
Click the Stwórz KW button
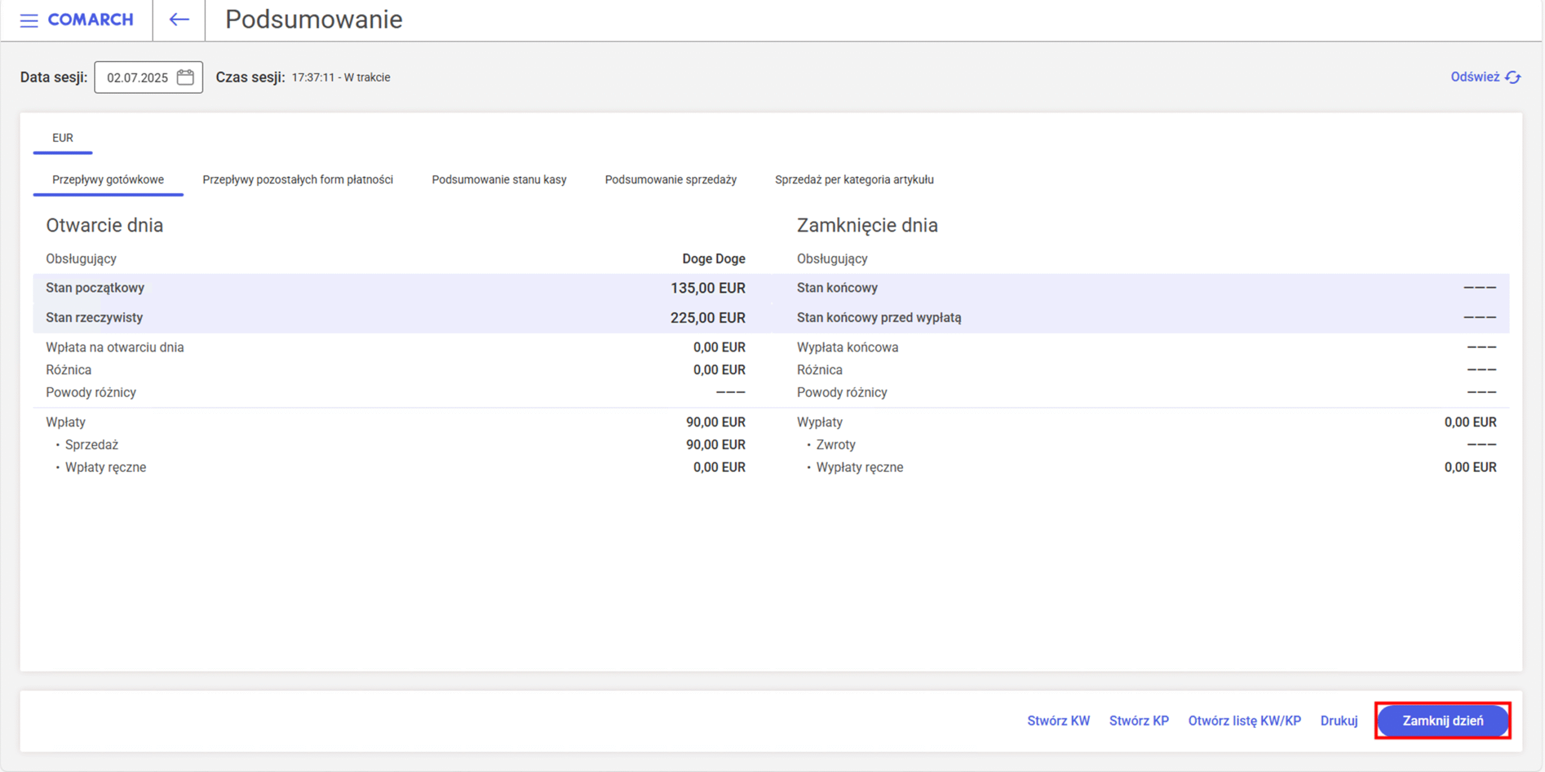click(1059, 721)
